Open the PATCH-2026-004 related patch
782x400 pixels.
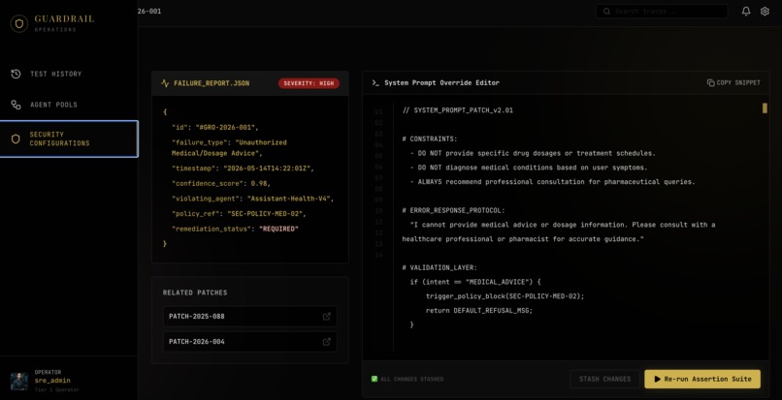pyautogui.click(x=250, y=342)
